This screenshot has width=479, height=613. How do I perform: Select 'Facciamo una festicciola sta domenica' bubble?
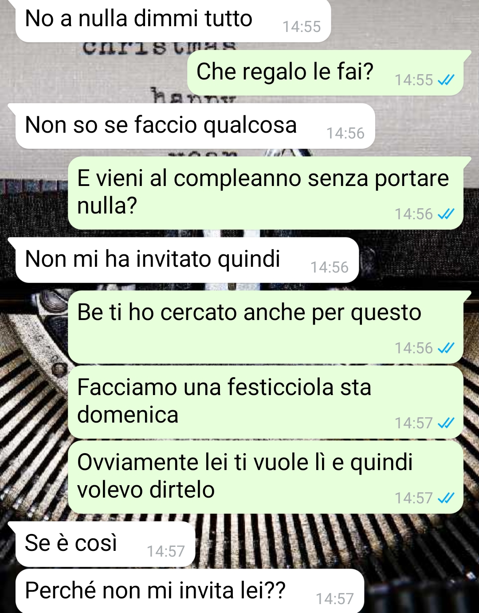pyautogui.click(x=266, y=402)
